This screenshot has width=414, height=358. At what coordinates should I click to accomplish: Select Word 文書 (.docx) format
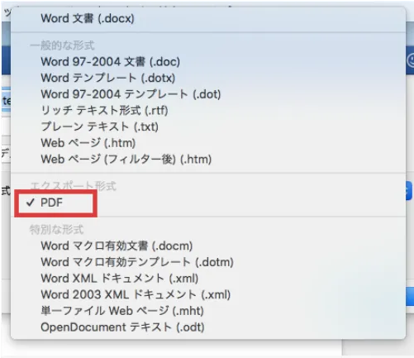[88, 18]
